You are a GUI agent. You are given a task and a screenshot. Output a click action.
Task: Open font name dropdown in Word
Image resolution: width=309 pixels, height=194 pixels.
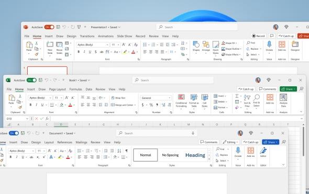coord(33,151)
